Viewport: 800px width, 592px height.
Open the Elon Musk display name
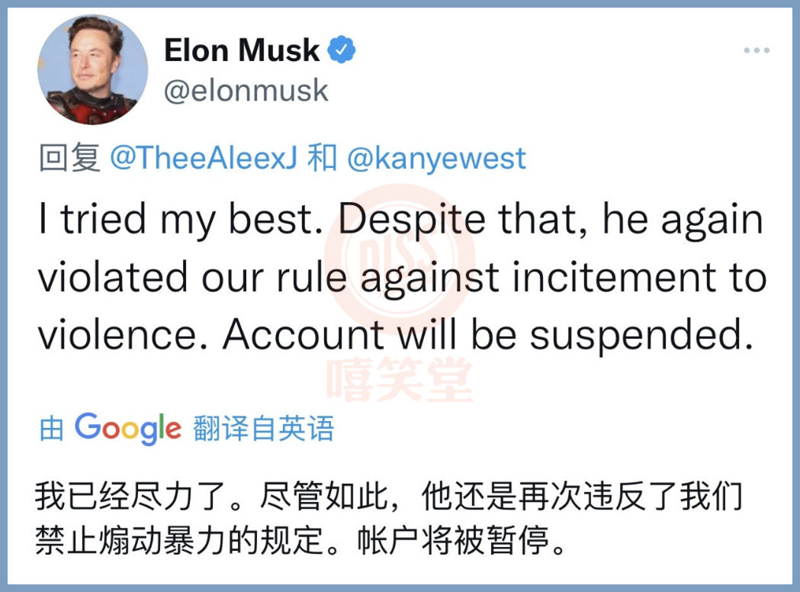pos(242,51)
